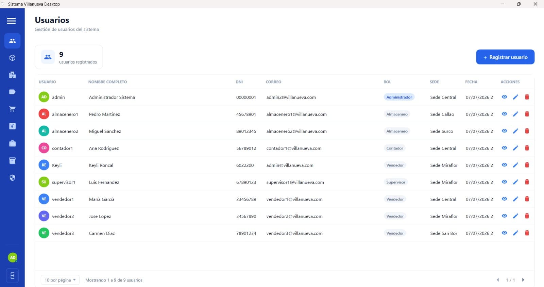The height and width of the screenshot is (287, 544).
Task: Open the receipt sidebar icon below cart
Action: (x=12, y=126)
